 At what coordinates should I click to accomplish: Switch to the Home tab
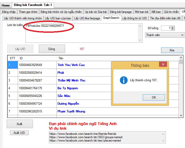[6, 5]
